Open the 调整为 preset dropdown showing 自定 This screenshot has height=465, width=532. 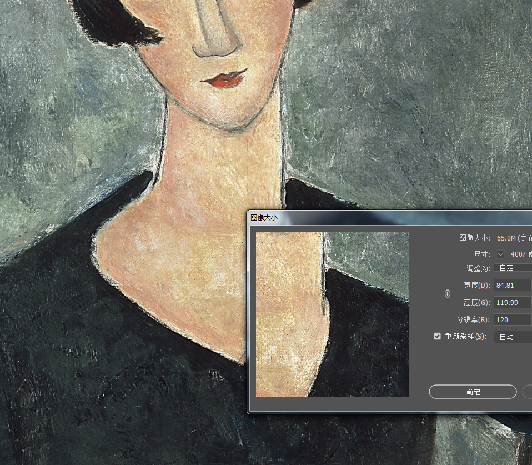click(513, 267)
